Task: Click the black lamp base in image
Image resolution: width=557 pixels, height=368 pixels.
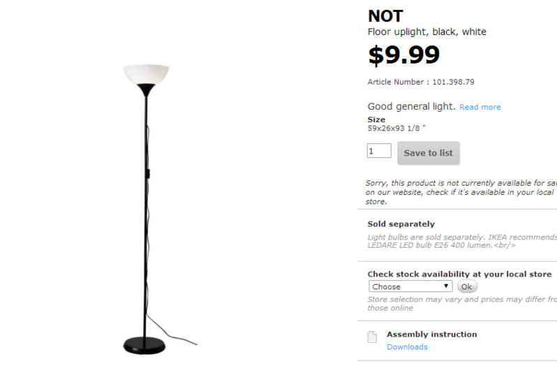Action: pos(144,344)
